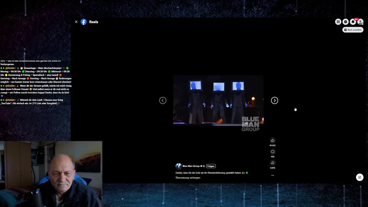This screenshot has width=368, height=207.
Task: Go to the previous reel arrow
Action: click(163, 100)
